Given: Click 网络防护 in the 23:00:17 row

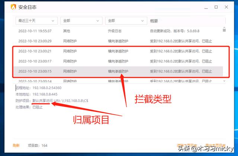Looking at the screenshot, I should 70,61.
